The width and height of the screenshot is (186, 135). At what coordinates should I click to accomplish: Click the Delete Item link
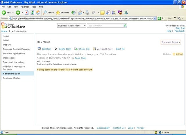tap(65, 49)
